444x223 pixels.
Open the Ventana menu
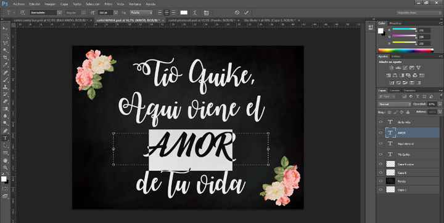[135, 4]
